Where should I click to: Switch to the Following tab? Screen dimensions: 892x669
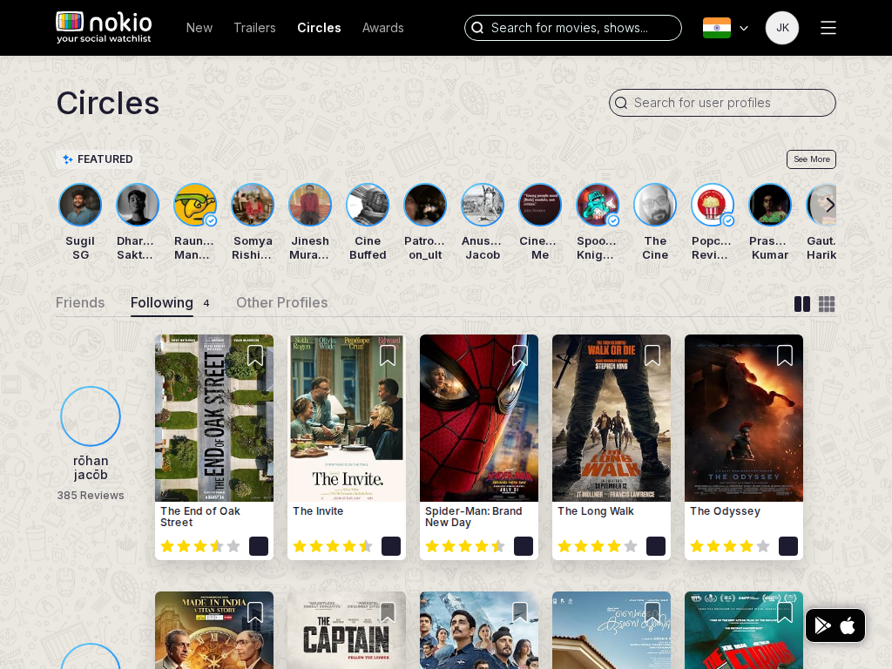tap(162, 302)
